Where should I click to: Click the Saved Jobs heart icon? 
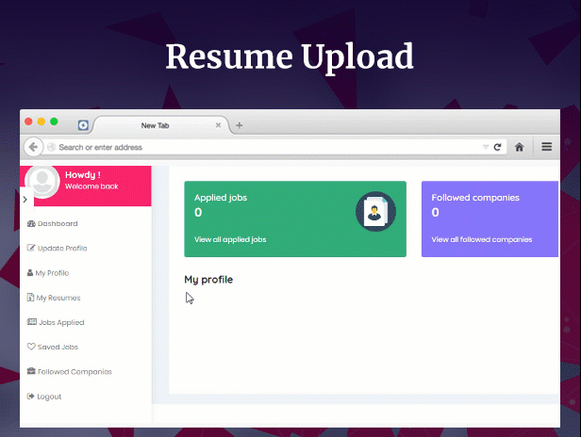coord(31,347)
